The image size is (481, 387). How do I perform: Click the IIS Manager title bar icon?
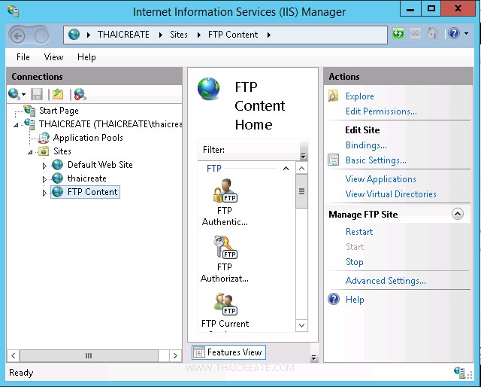coord(13,11)
